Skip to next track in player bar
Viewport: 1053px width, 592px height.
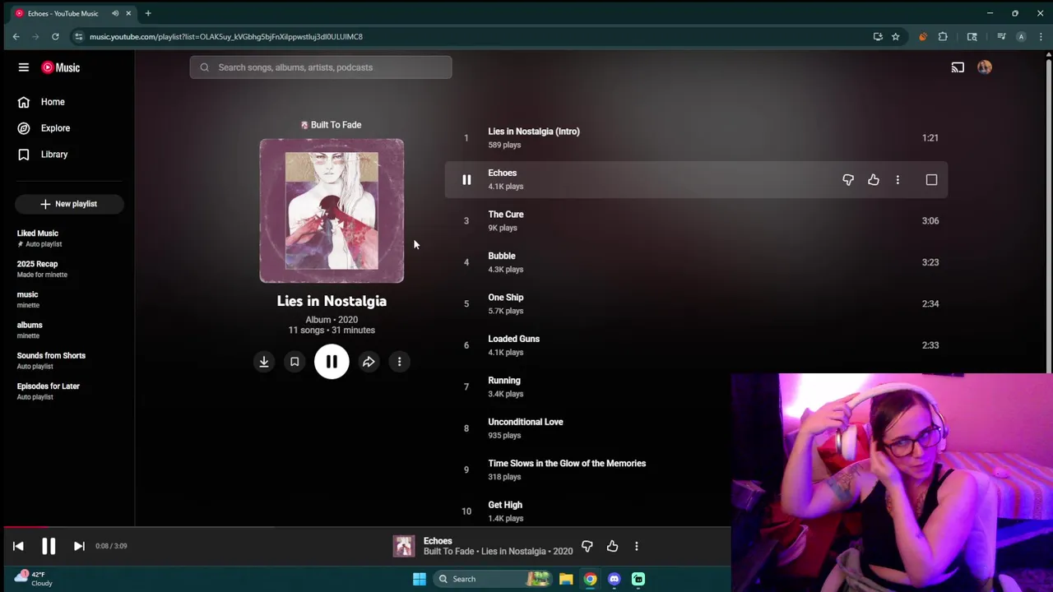pos(79,546)
